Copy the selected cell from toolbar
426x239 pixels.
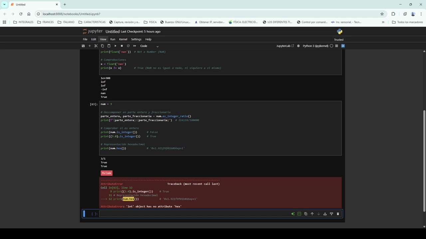(x=103, y=46)
